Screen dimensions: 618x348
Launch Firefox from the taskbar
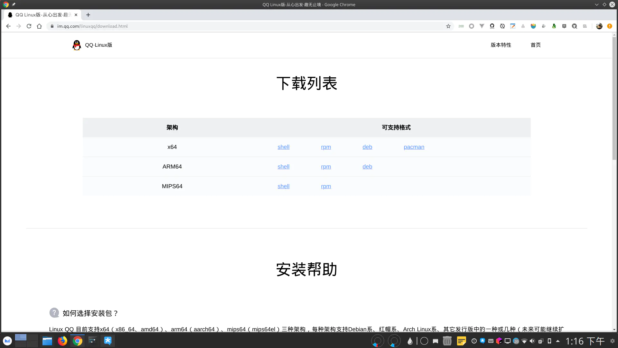[62, 341]
